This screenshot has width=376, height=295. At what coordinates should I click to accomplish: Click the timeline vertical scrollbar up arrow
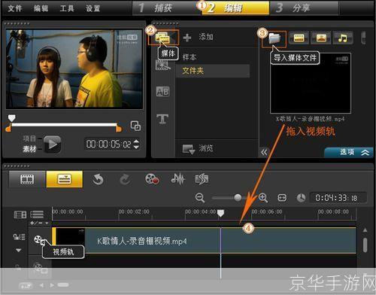coord(365,230)
